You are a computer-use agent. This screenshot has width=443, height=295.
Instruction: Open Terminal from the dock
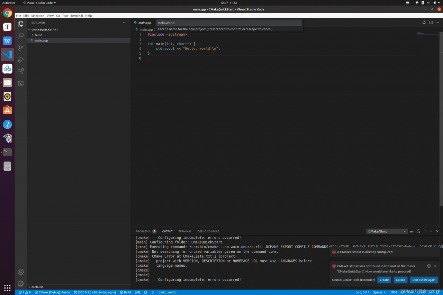click(x=7, y=152)
